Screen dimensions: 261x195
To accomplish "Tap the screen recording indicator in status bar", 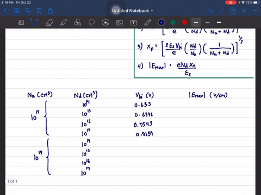I will 231,3.
